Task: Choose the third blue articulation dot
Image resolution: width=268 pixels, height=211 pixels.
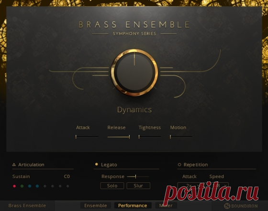Action: 30,186
